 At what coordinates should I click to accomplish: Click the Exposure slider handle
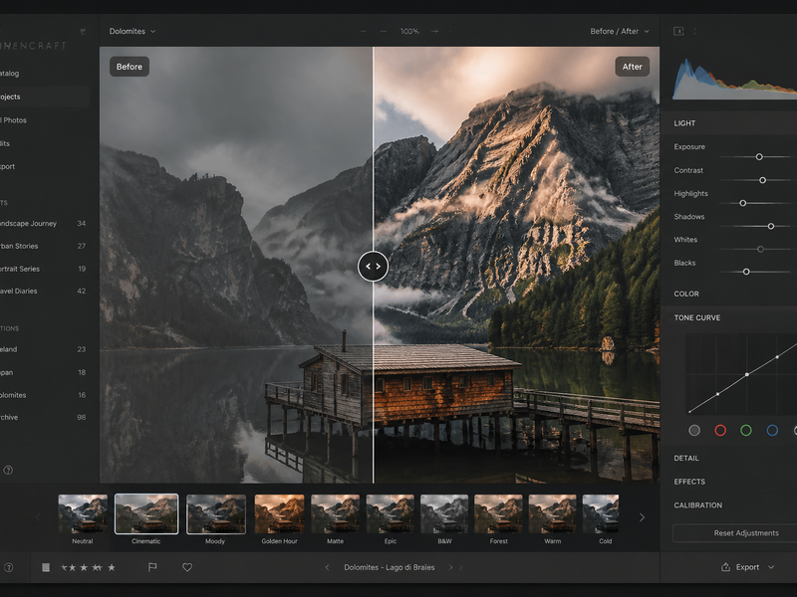[759, 157]
